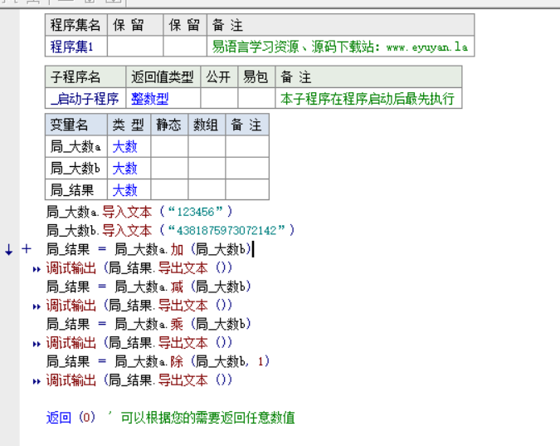Click the 子程序名 column header
The image size is (560, 446).
[85, 76]
